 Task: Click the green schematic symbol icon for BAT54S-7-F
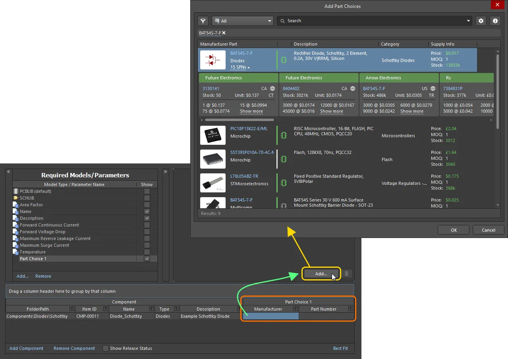(x=284, y=60)
